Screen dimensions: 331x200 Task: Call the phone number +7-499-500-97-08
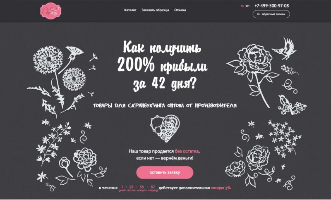tap(272, 6)
